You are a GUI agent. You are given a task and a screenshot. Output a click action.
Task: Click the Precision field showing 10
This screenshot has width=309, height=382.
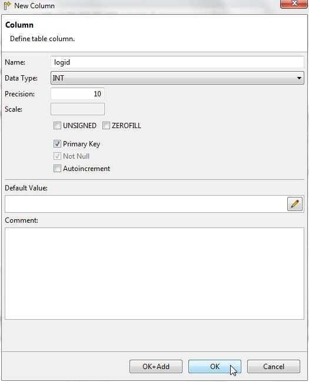(x=78, y=94)
